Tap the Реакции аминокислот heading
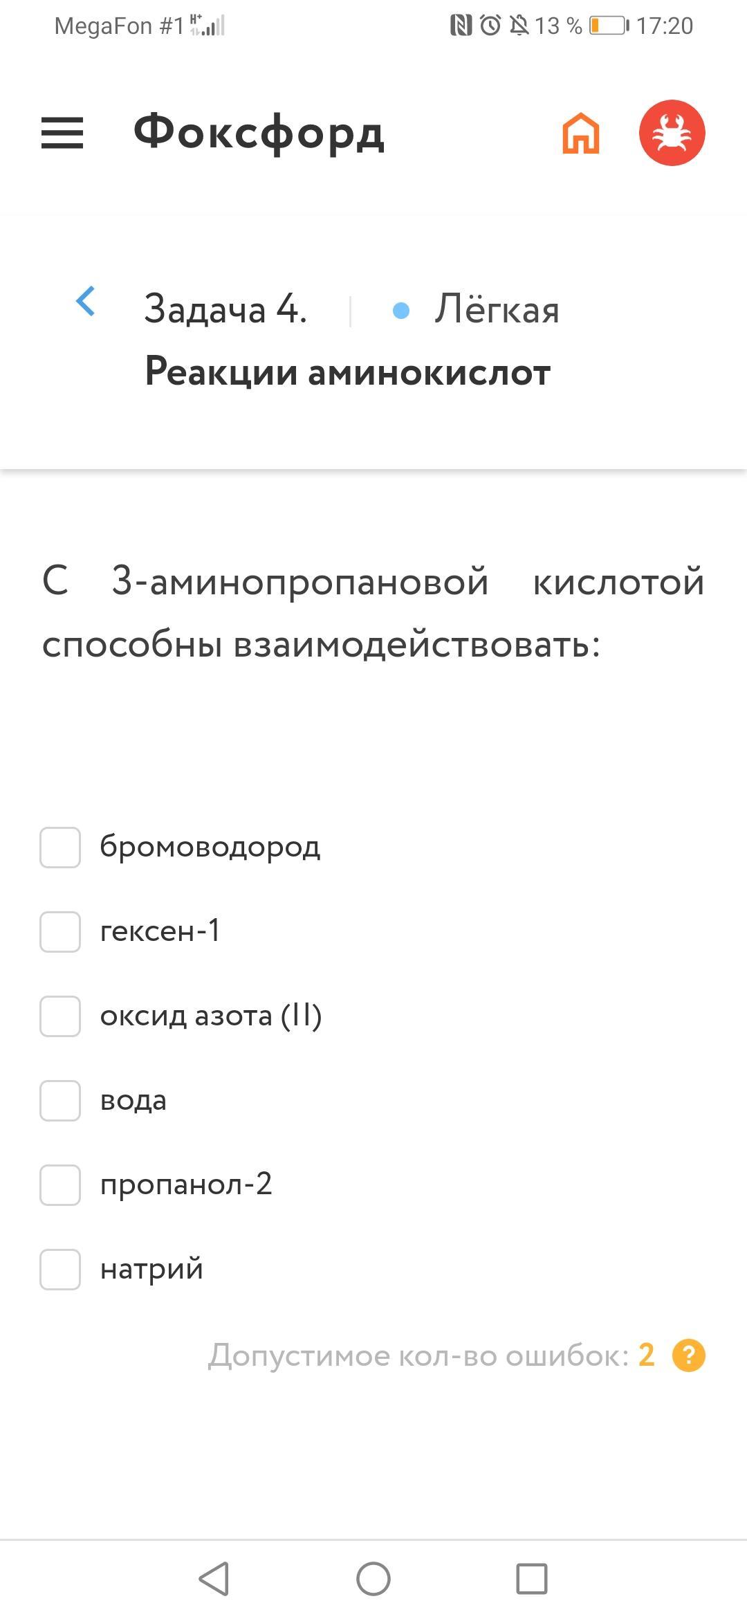 (x=347, y=372)
